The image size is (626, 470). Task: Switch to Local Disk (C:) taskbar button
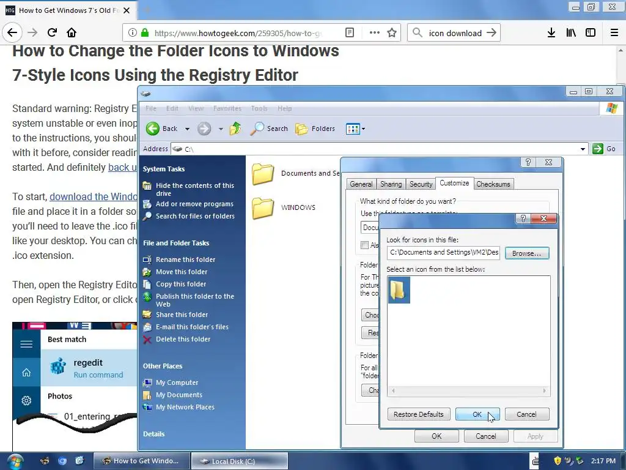pyautogui.click(x=240, y=461)
